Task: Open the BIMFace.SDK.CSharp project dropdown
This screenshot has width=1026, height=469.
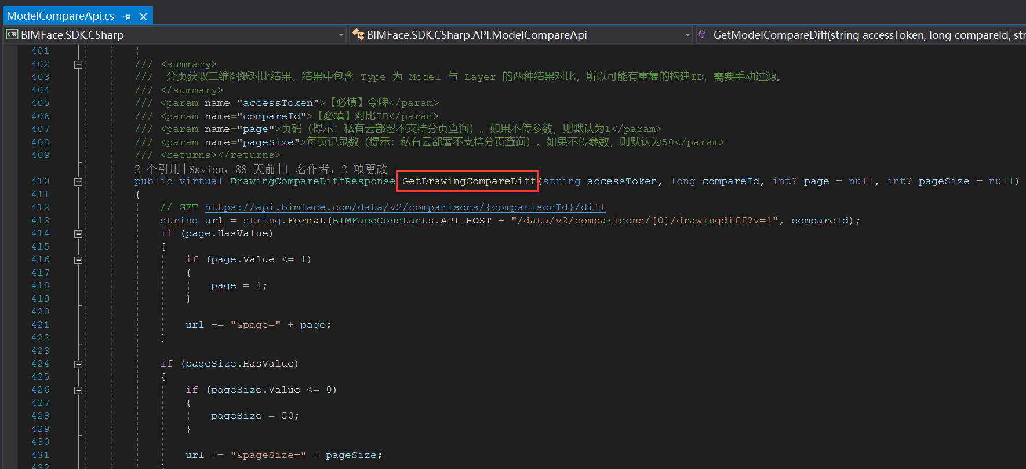Action: click(x=341, y=35)
